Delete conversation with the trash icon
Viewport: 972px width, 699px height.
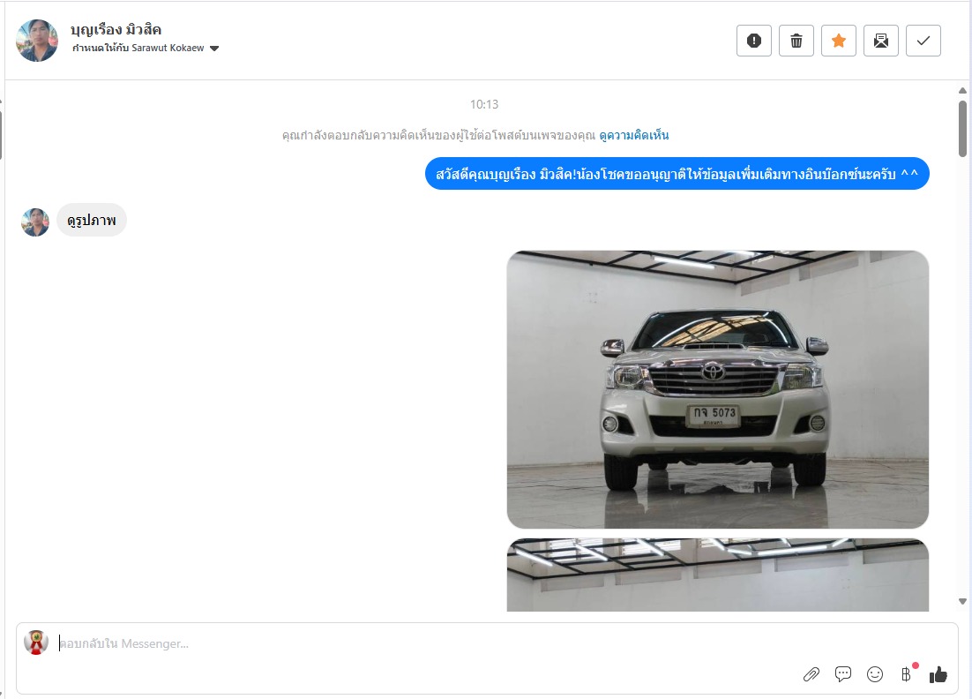(x=796, y=41)
